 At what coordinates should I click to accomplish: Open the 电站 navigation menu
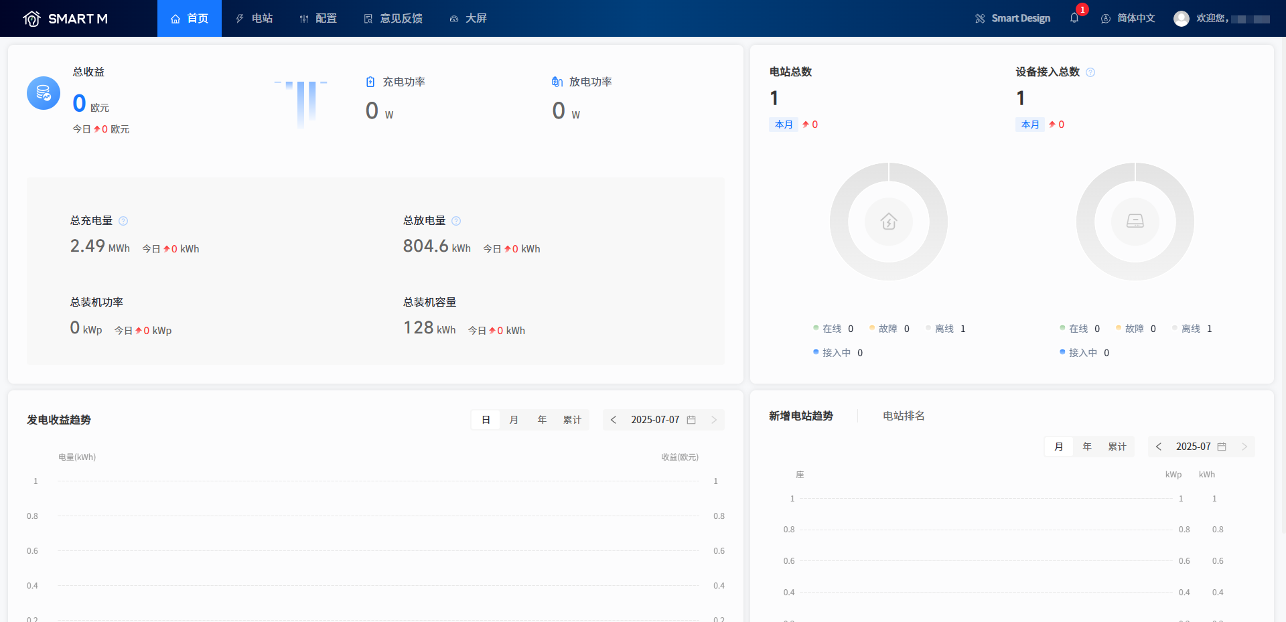[x=255, y=19]
